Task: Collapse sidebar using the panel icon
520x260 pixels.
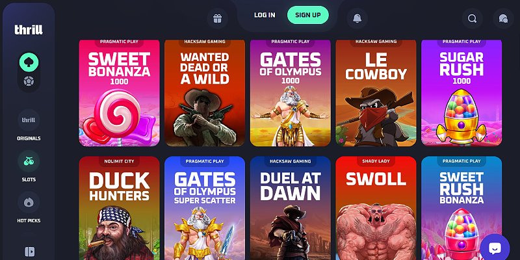Action: (29, 252)
